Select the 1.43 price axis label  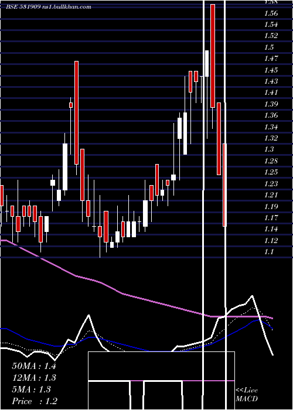[x=271, y=81]
